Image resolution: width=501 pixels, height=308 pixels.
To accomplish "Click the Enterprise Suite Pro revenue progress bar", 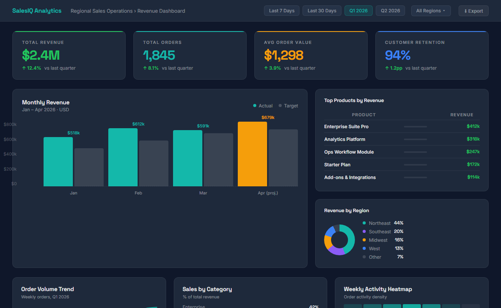I will click(x=415, y=126).
